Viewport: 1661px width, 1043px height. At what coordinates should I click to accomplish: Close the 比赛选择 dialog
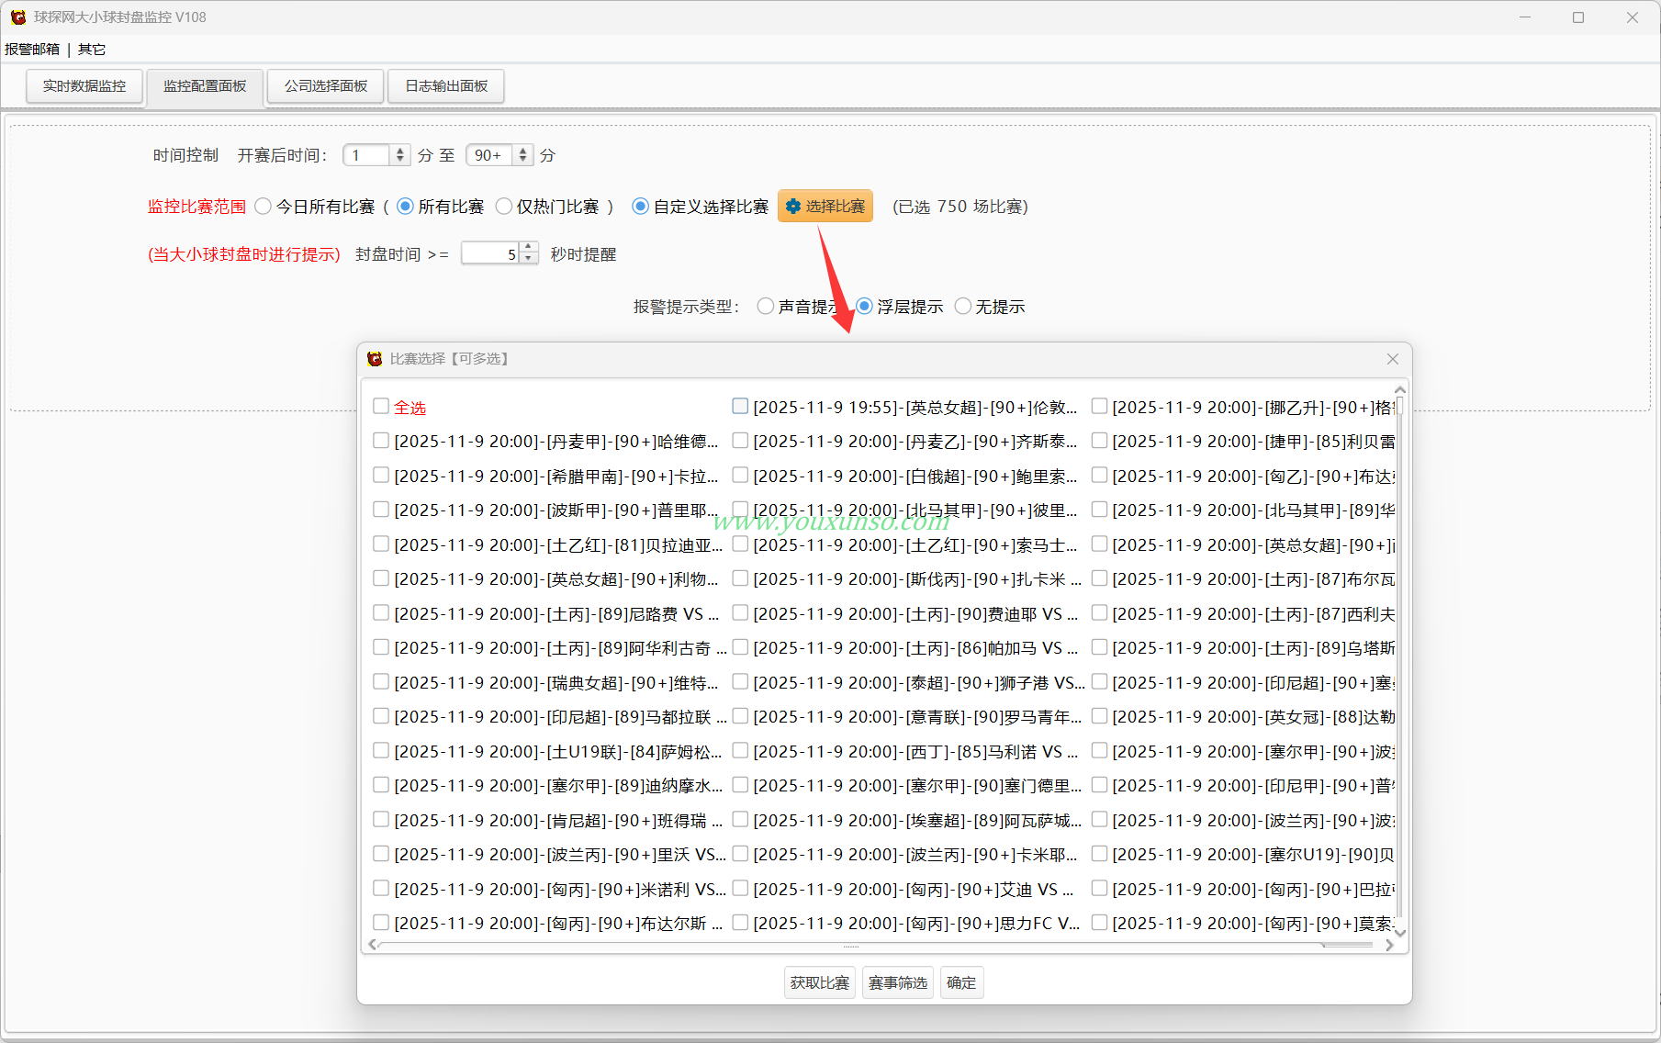point(1393,359)
